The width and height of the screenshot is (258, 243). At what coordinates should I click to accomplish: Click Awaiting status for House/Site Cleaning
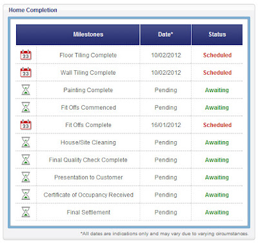pos(217,142)
